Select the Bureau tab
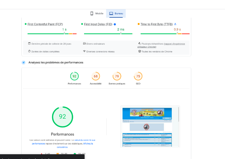The height and width of the screenshot is (159, 225). coord(116,13)
